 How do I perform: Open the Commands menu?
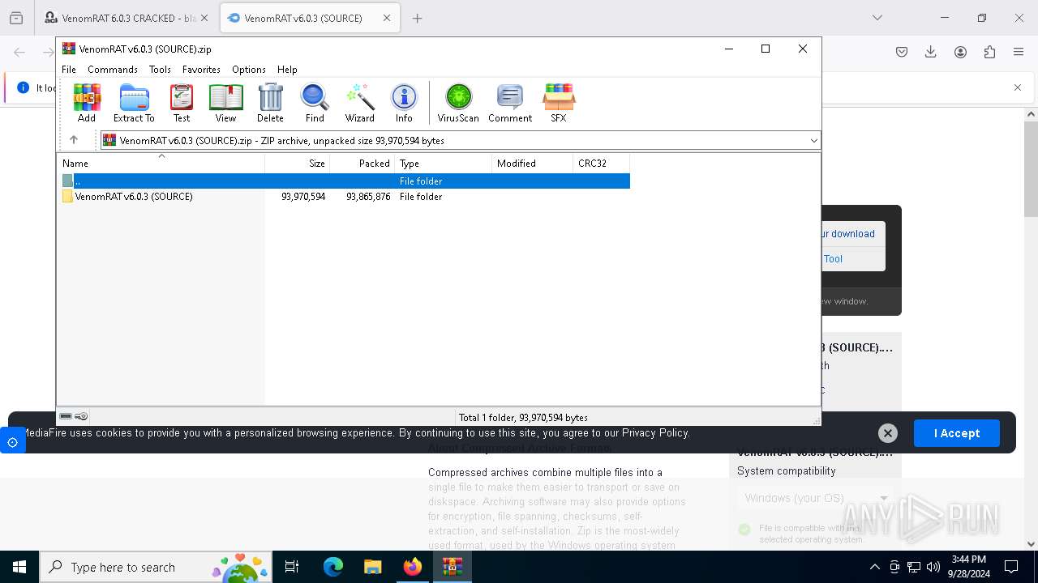pos(113,70)
